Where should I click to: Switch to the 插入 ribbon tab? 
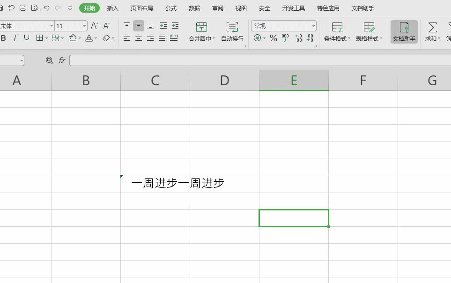[x=112, y=8]
